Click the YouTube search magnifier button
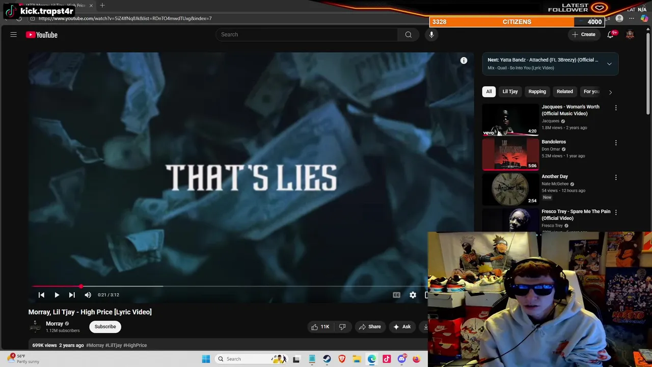This screenshot has height=367, width=652. coord(408,35)
